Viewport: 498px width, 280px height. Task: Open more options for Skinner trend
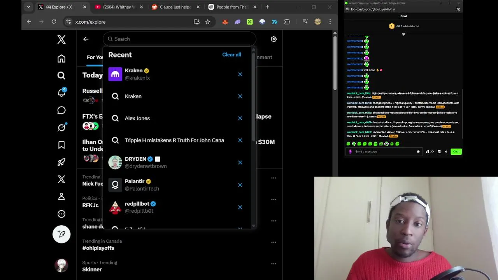(274, 264)
